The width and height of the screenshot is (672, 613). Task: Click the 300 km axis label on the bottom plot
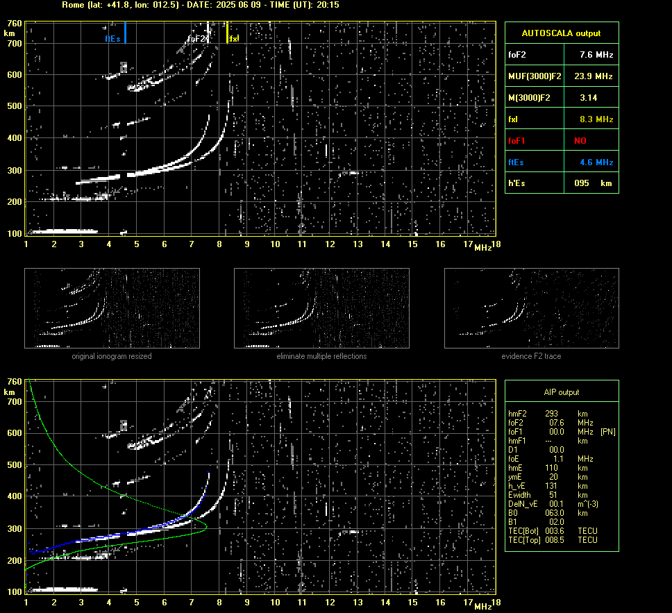[x=15, y=528]
